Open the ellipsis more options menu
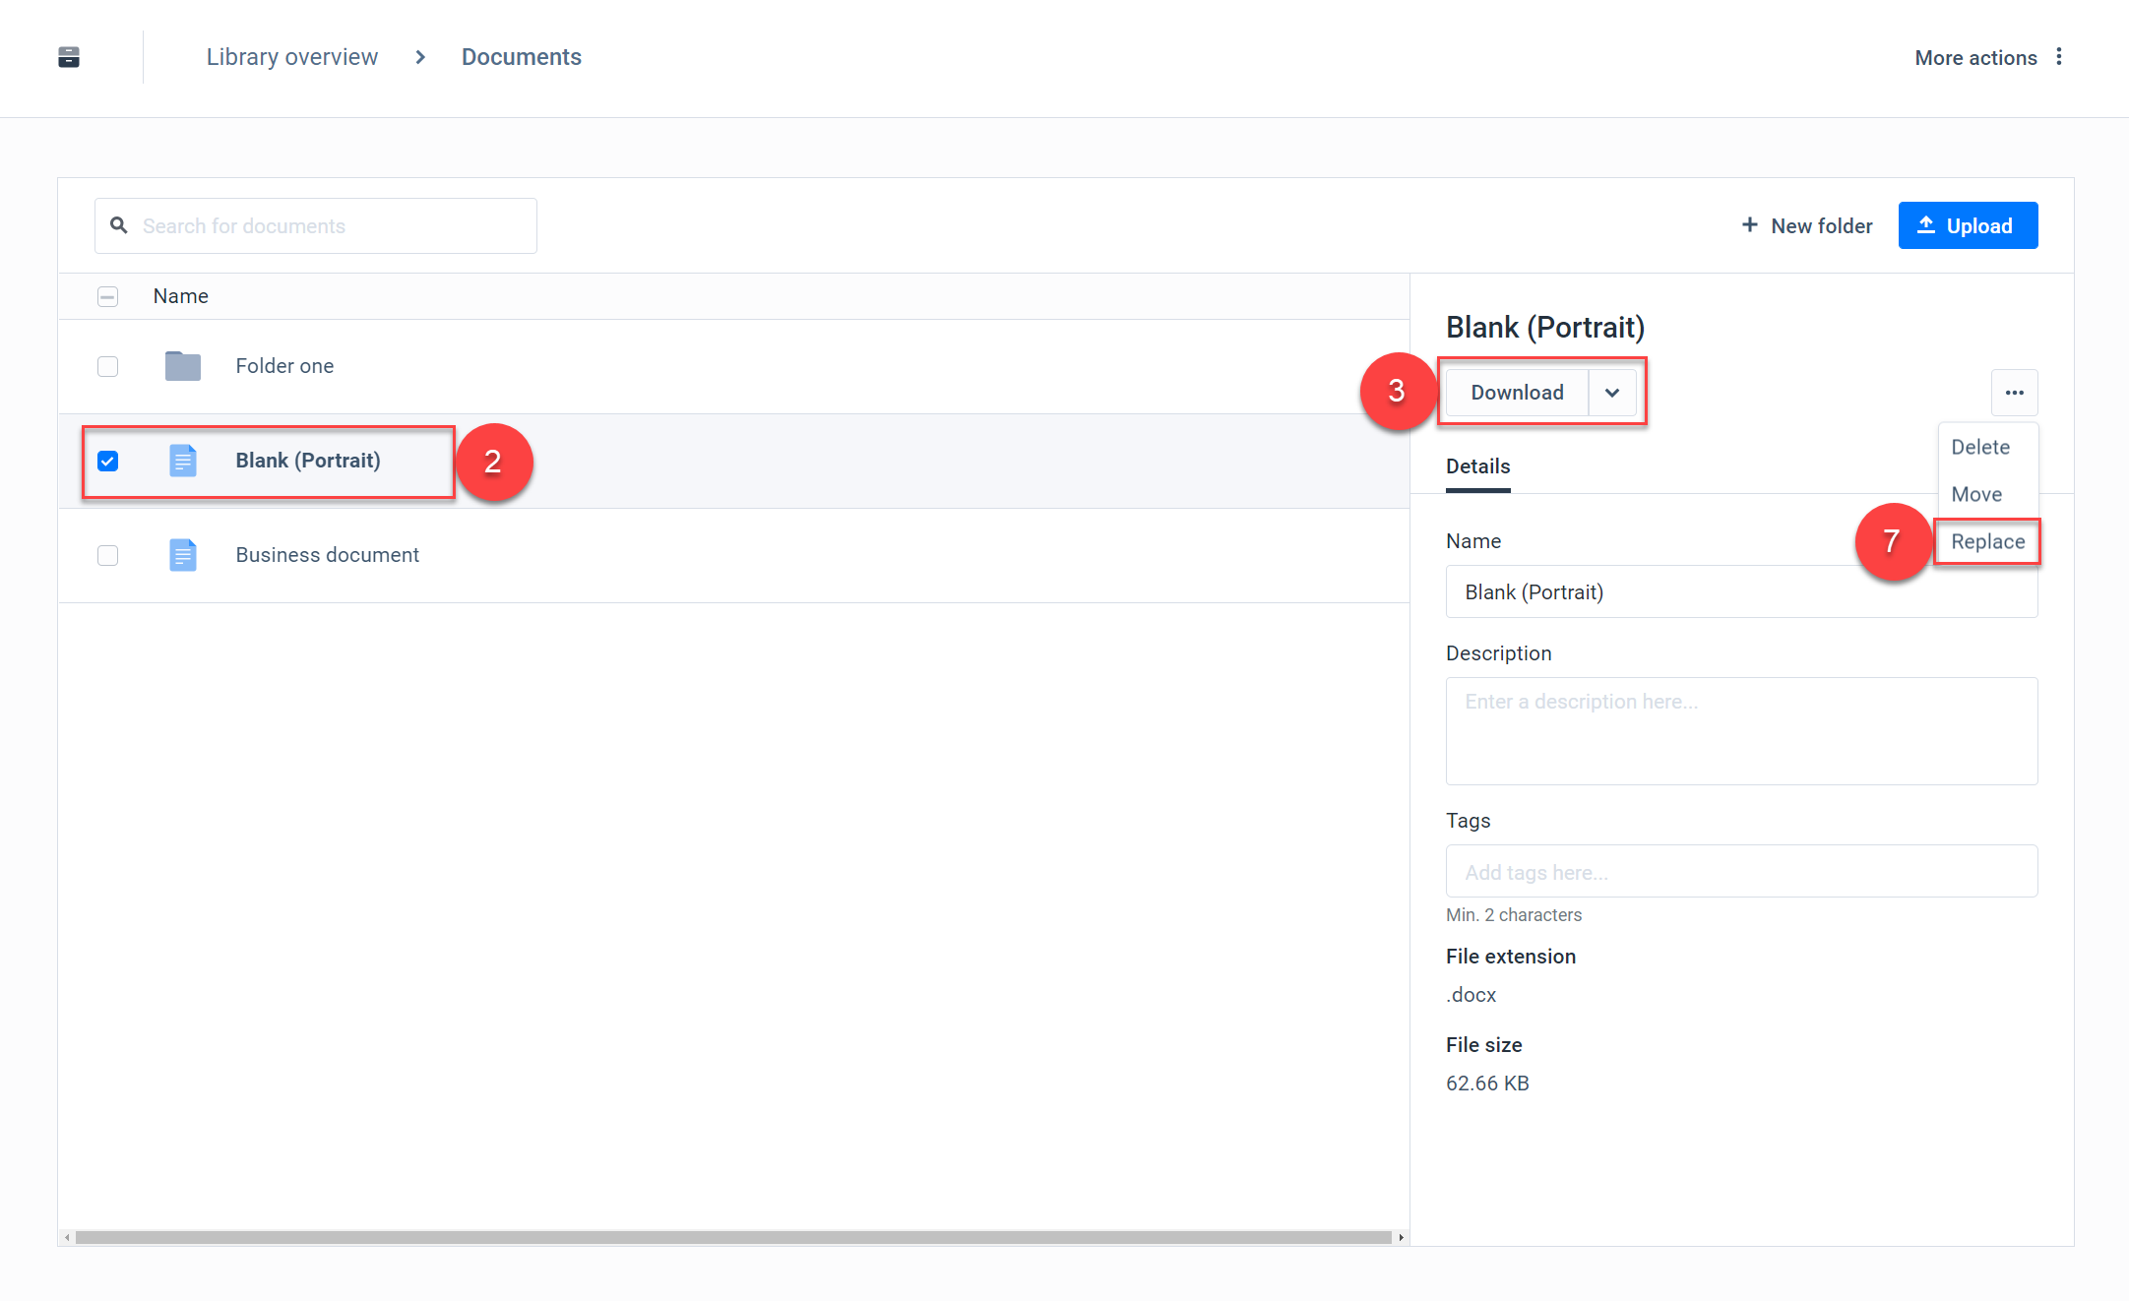The width and height of the screenshot is (2129, 1301). pyautogui.click(x=2014, y=392)
